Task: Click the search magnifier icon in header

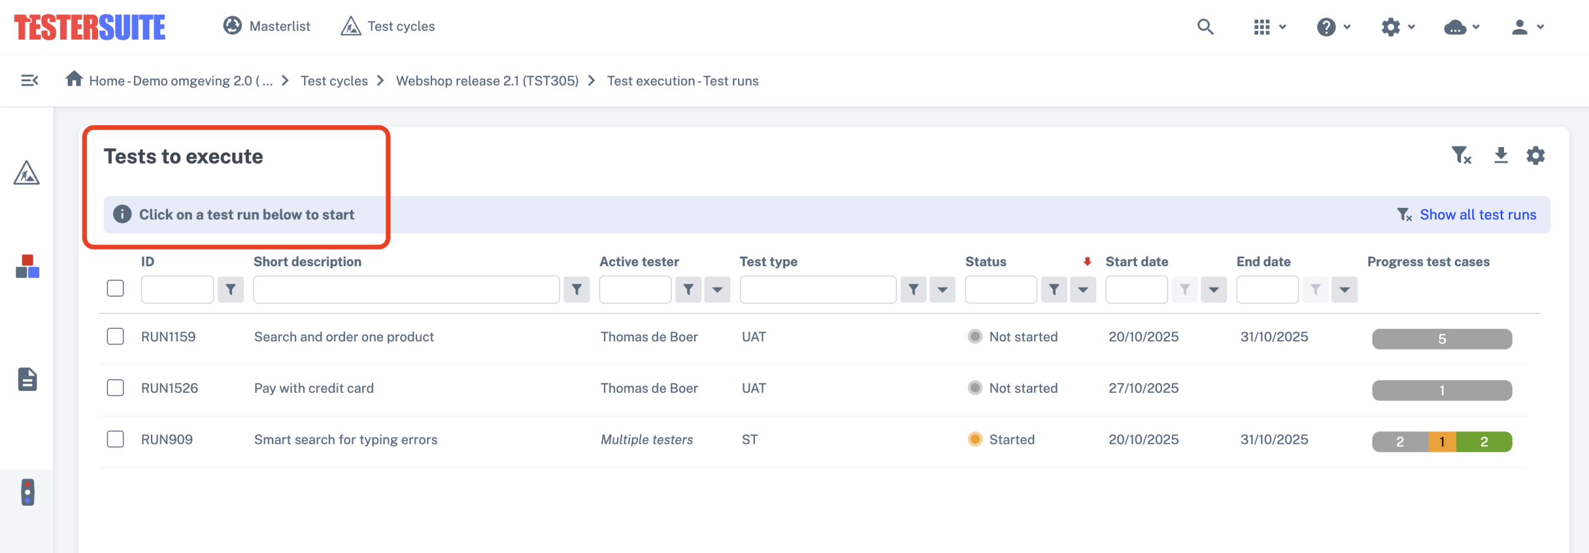Action: click(1205, 27)
